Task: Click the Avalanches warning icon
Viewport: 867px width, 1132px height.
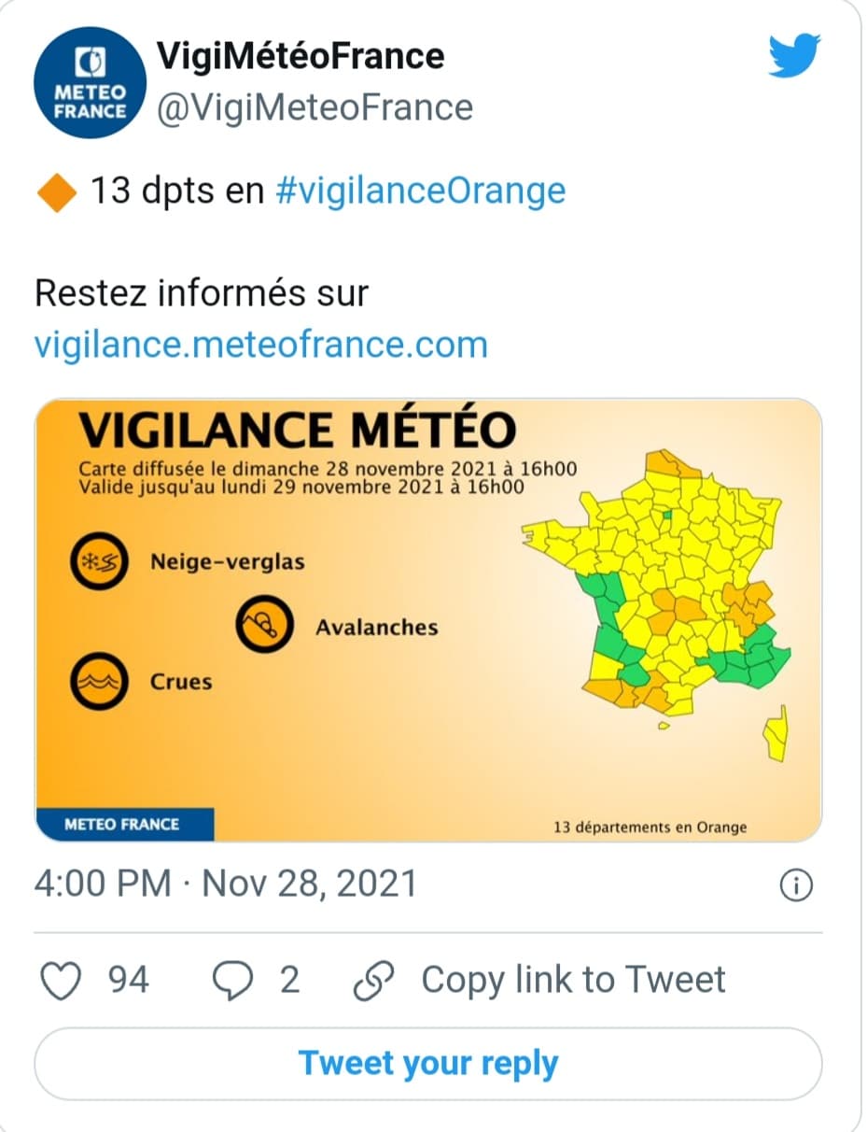Action: [264, 625]
